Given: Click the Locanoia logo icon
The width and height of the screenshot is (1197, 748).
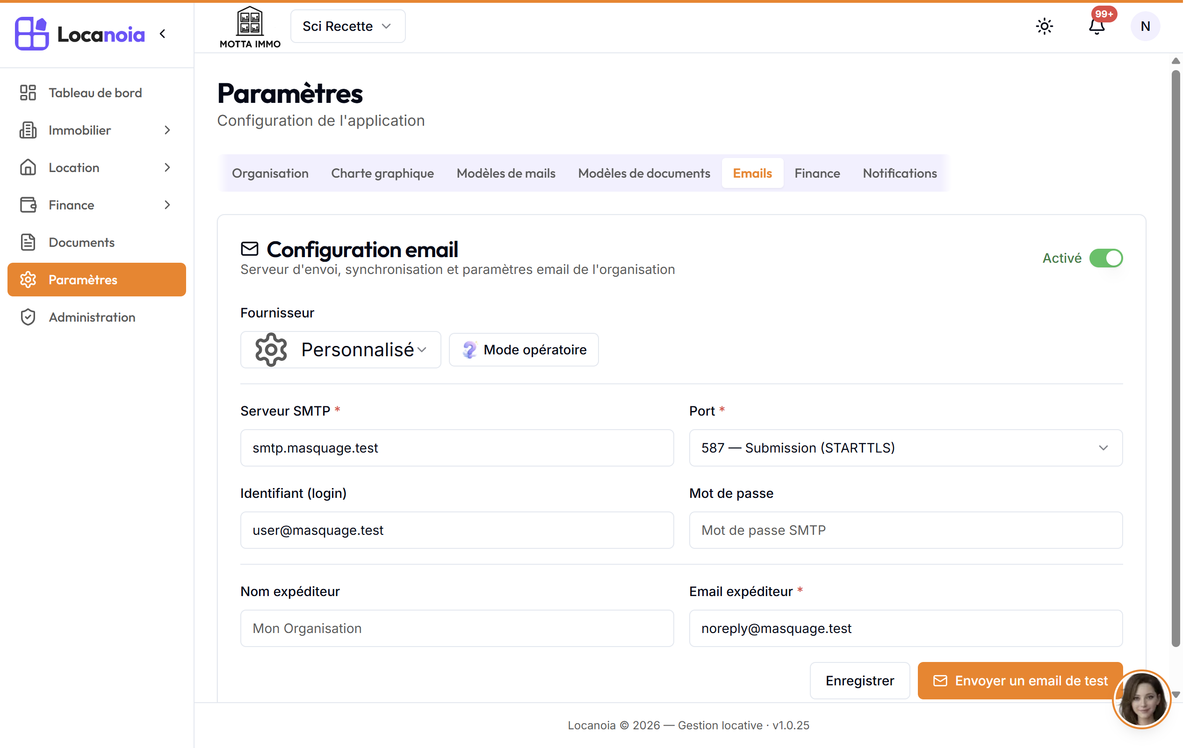Looking at the screenshot, I should click(32, 34).
